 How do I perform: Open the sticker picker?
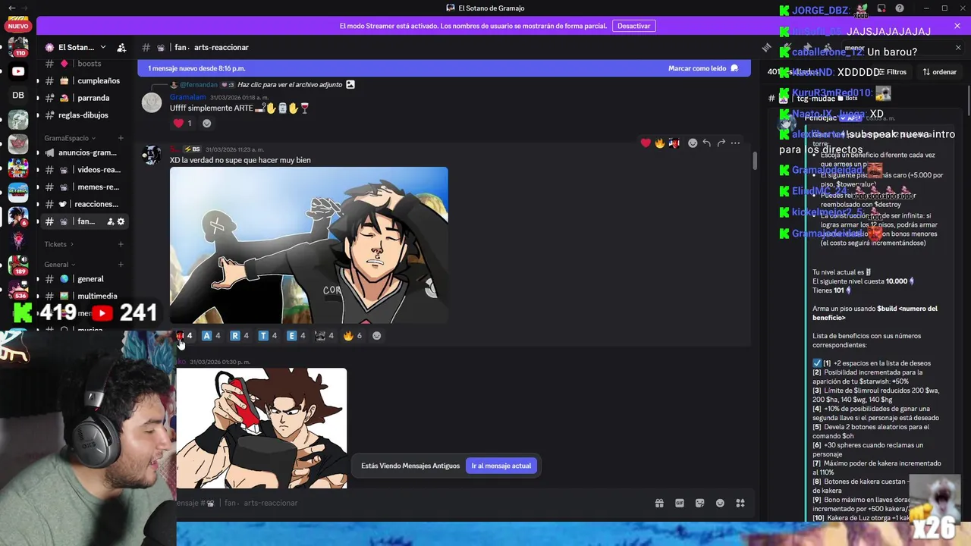(x=699, y=503)
